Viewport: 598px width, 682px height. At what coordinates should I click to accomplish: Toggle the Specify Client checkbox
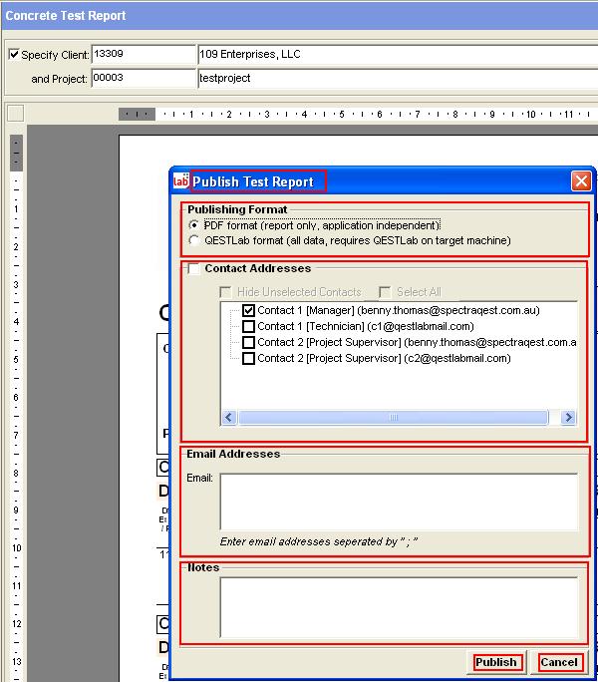[x=13, y=55]
